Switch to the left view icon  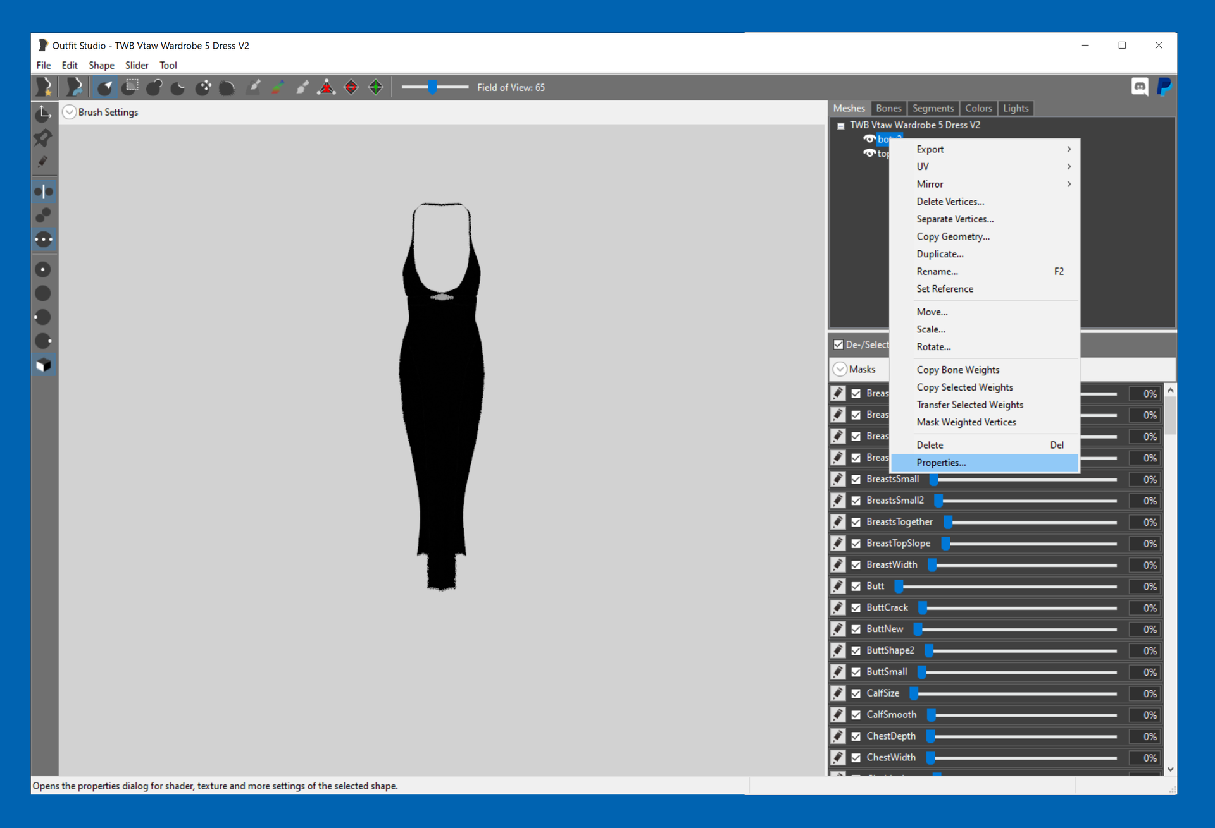coord(44,317)
